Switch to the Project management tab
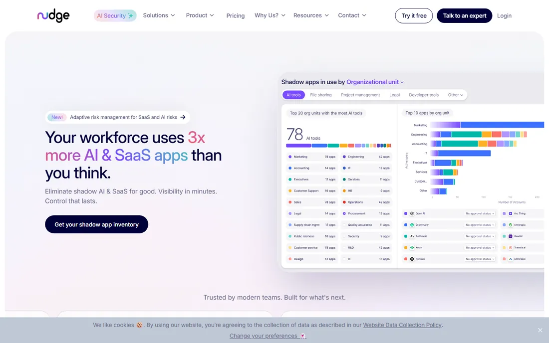 coord(360,95)
